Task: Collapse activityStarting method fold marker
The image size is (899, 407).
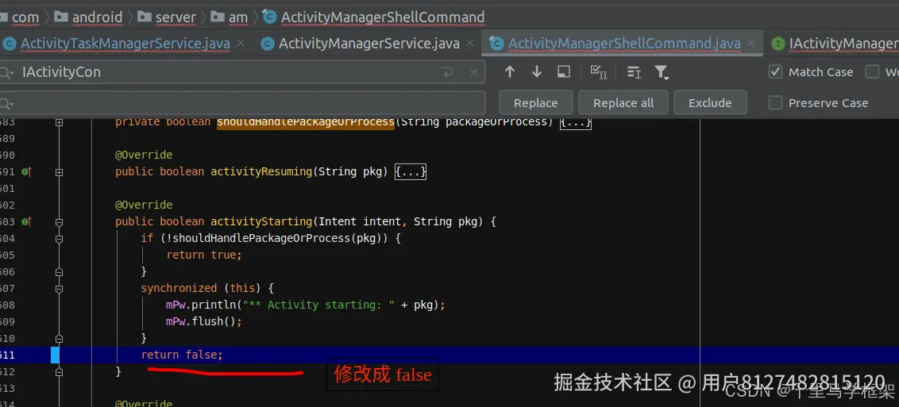Action: tap(59, 221)
